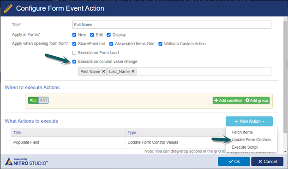The height and width of the screenshot is (169, 288).
Task: Select Execute Script menu option
Action: pyautogui.click(x=245, y=147)
